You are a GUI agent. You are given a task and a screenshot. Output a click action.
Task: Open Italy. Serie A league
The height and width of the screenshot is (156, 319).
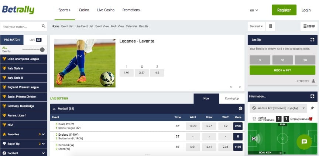(24, 68)
